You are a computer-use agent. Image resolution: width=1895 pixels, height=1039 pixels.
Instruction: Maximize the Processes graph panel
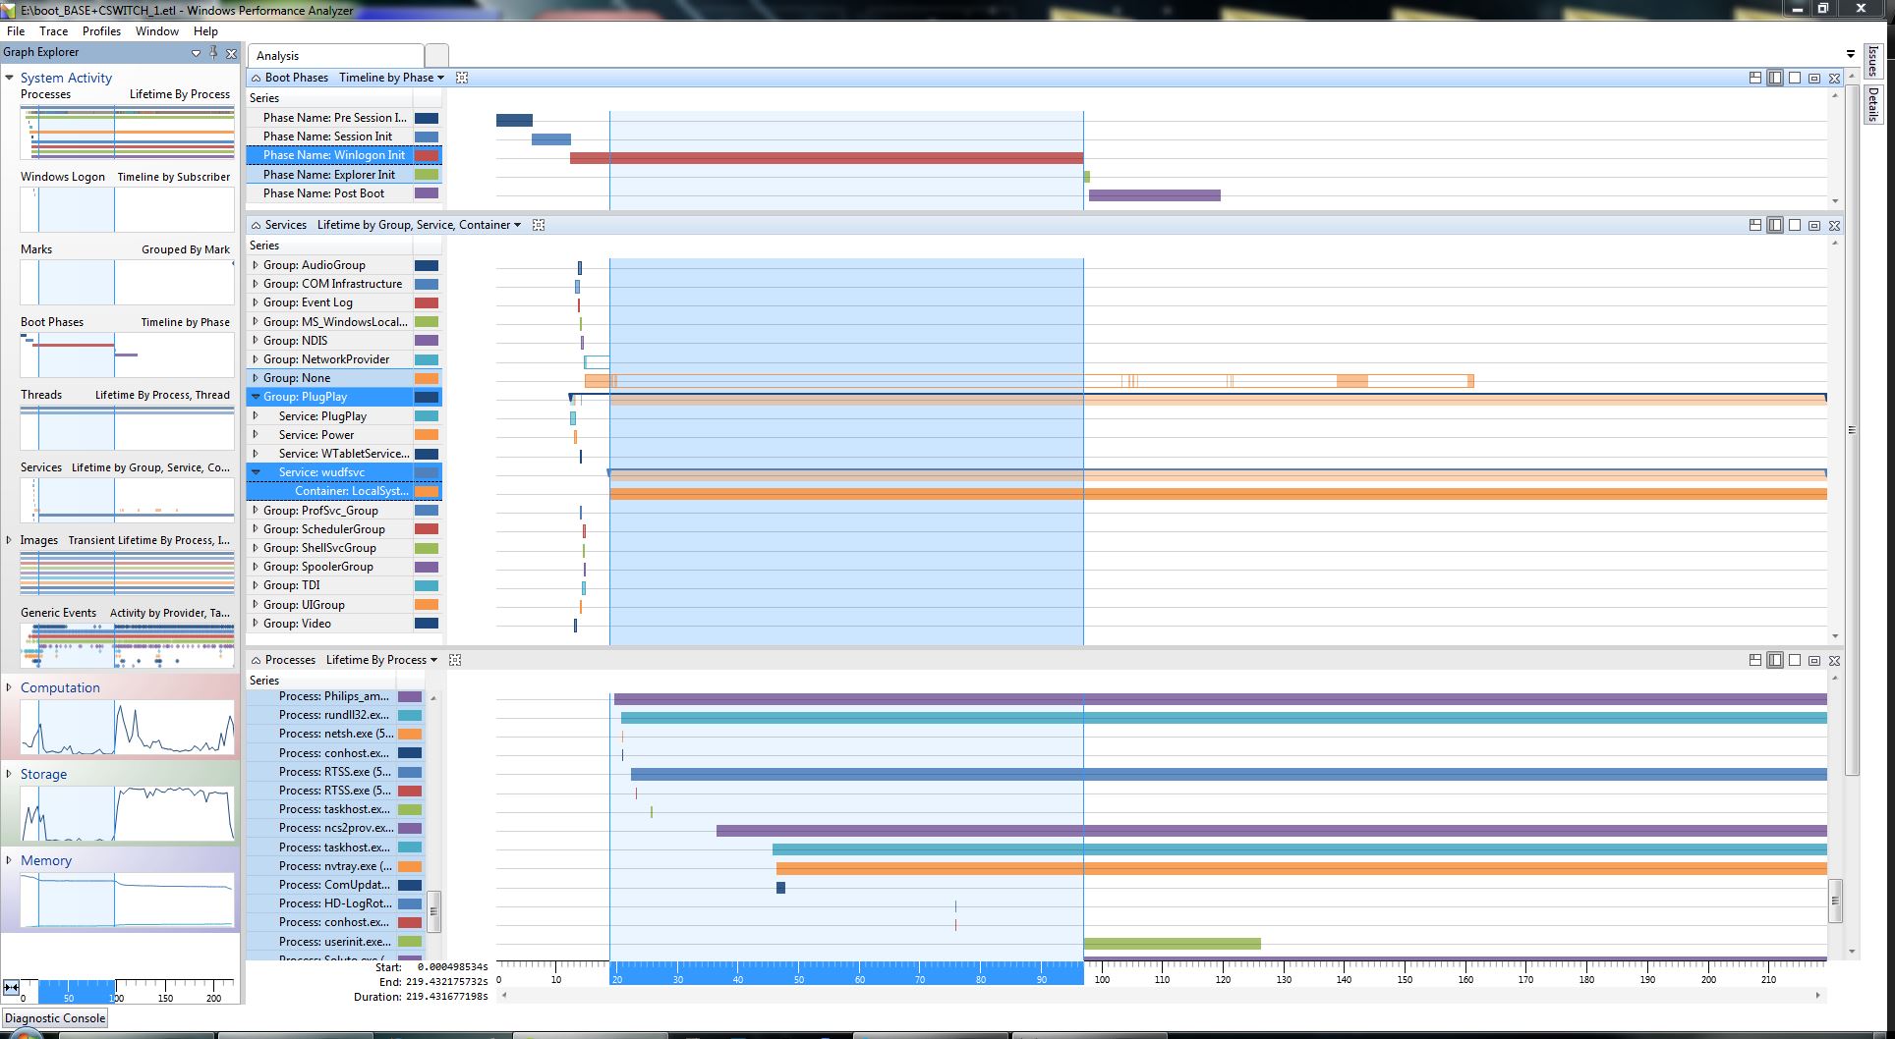pos(1814,660)
